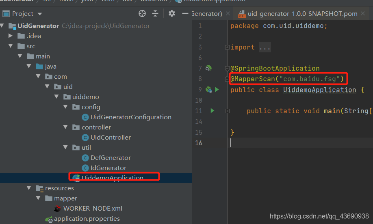The image size is (373, 224).
Task: Open the Project panel settings gear
Action: [x=172, y=13]
